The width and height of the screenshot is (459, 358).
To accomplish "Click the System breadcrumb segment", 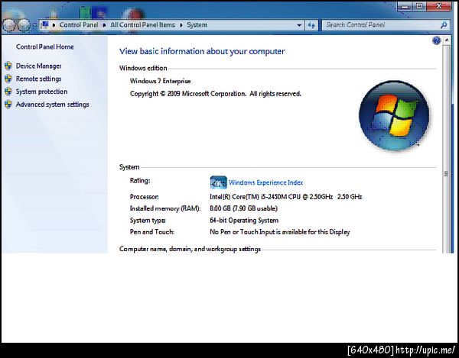I will (197, 25).
